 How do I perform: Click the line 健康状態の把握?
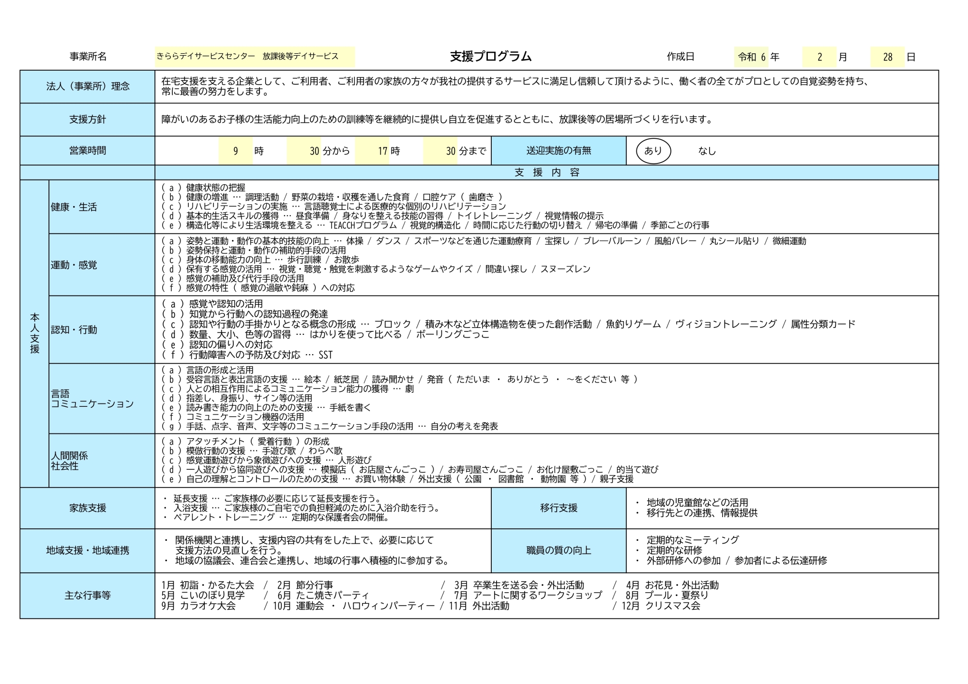203,188
